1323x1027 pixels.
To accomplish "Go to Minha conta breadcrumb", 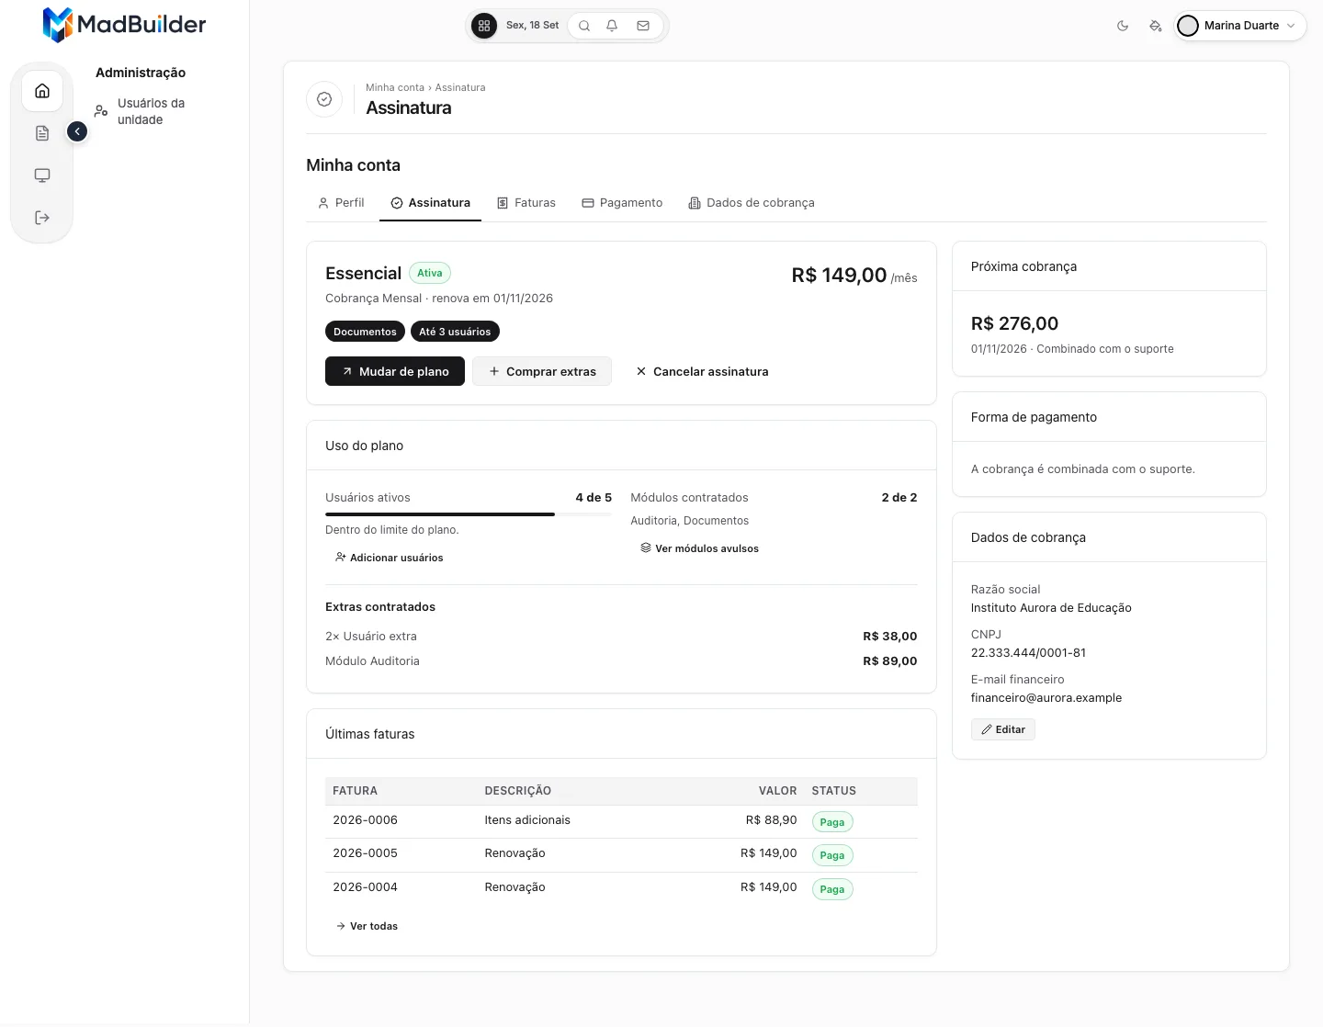I will (x=395, y=87).
